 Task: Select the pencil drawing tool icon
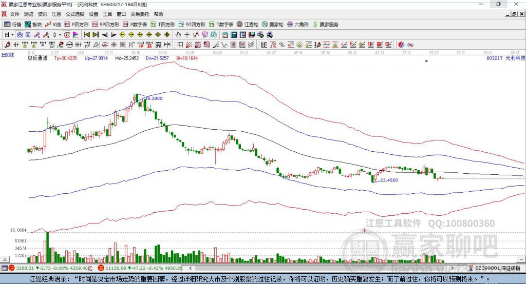point(7,45)
